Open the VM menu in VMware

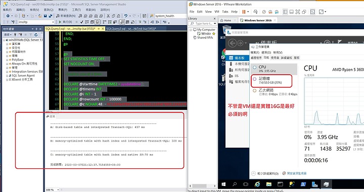pyautogui.click(x=217, y=12)
